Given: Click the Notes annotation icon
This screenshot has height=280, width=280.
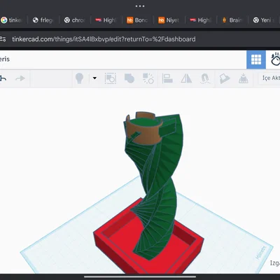Looking at the screenshot, I should 224,78.
